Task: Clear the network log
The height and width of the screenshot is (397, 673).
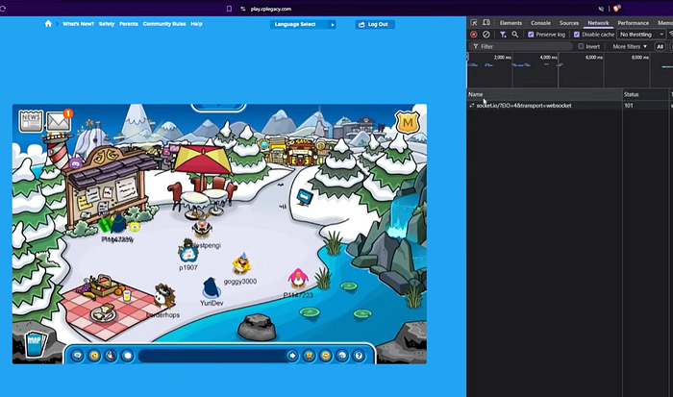Action: coord(486,35)
